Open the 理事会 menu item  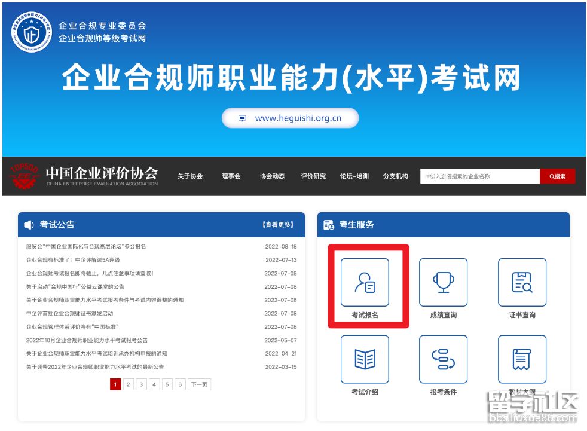click(x=231, y=176)
